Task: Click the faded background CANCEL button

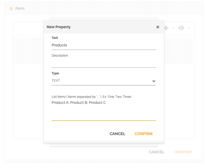Action: (156, 152)
